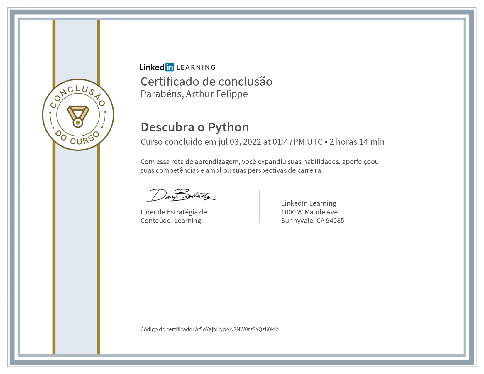Click the handwritten signature
The height and width of the screenshot is (374, 484).
[x=181, y=196]
